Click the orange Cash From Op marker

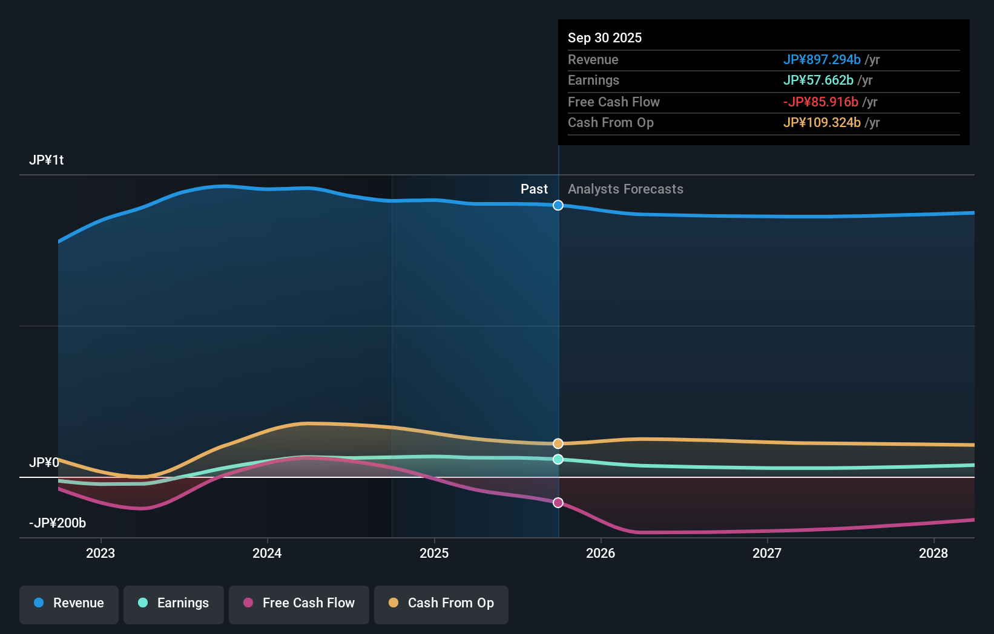558,444
